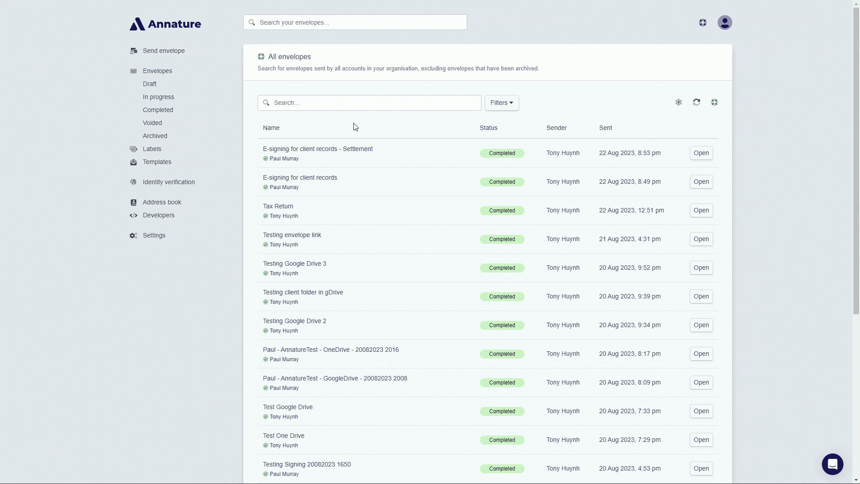Viewport: 860px width, 484px height.
Task: Click Open for Test One Drive
Action: [701, 440]
